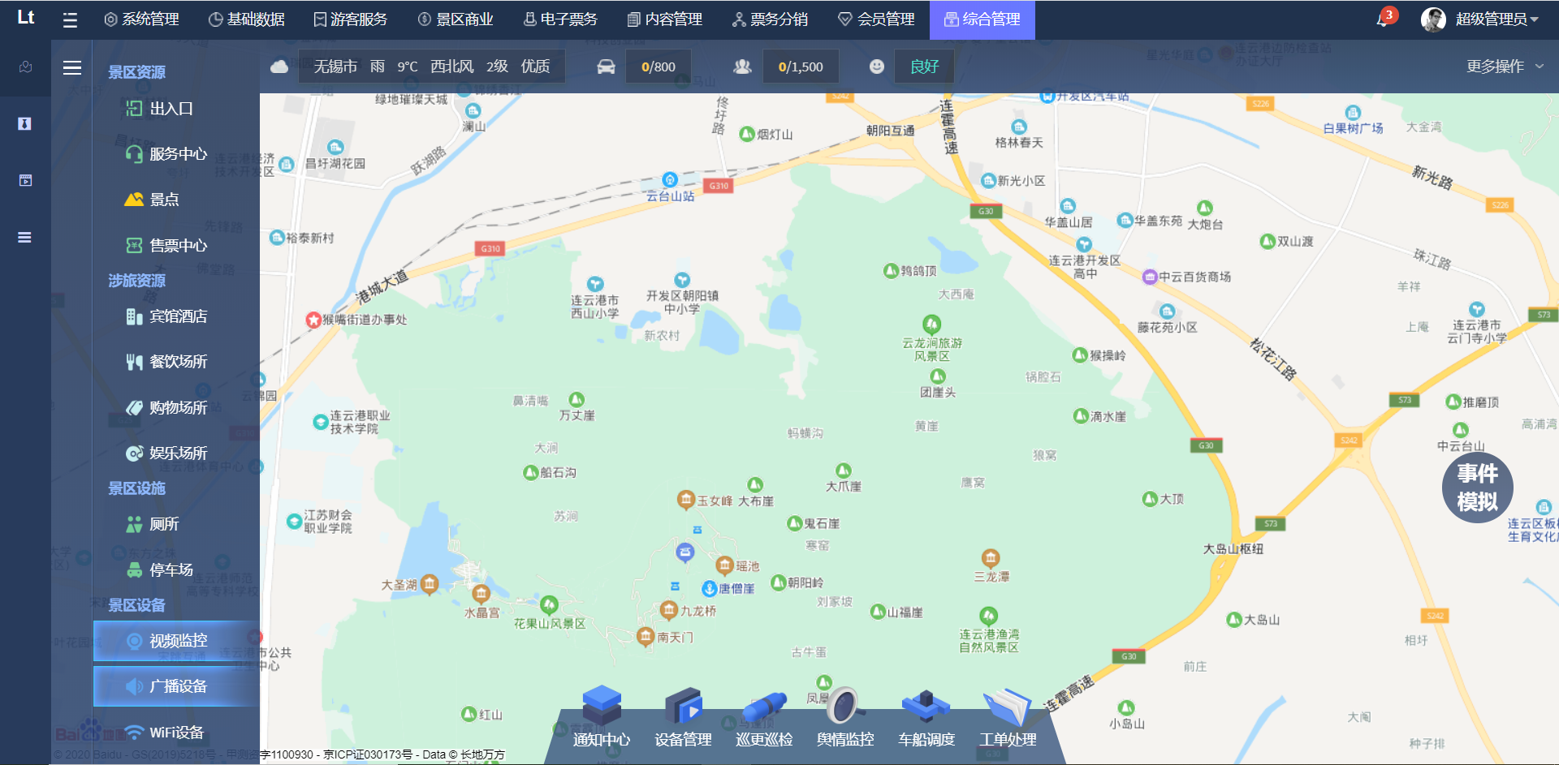Toggle 广播设备 layer in sidebar
Screen dimensions: 1559x765
177,686
